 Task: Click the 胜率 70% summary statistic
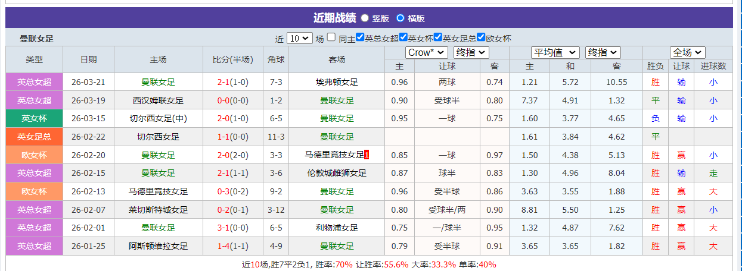[333, 264]
